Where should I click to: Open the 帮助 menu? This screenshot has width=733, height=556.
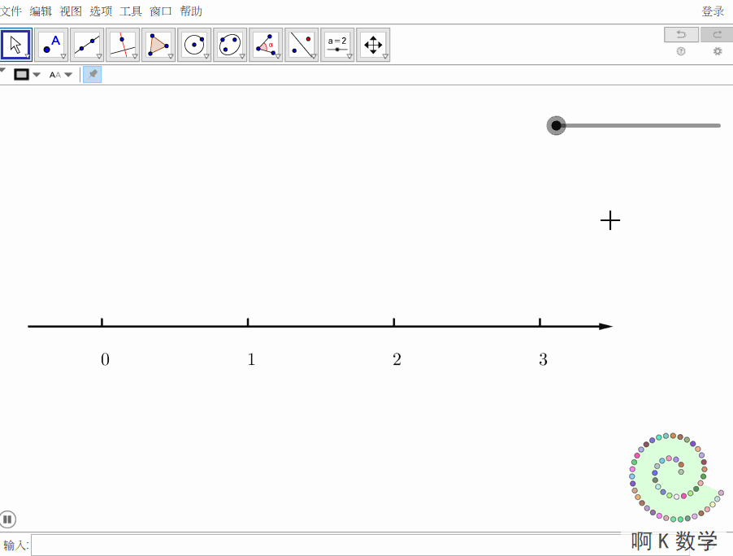coord(191,11)
